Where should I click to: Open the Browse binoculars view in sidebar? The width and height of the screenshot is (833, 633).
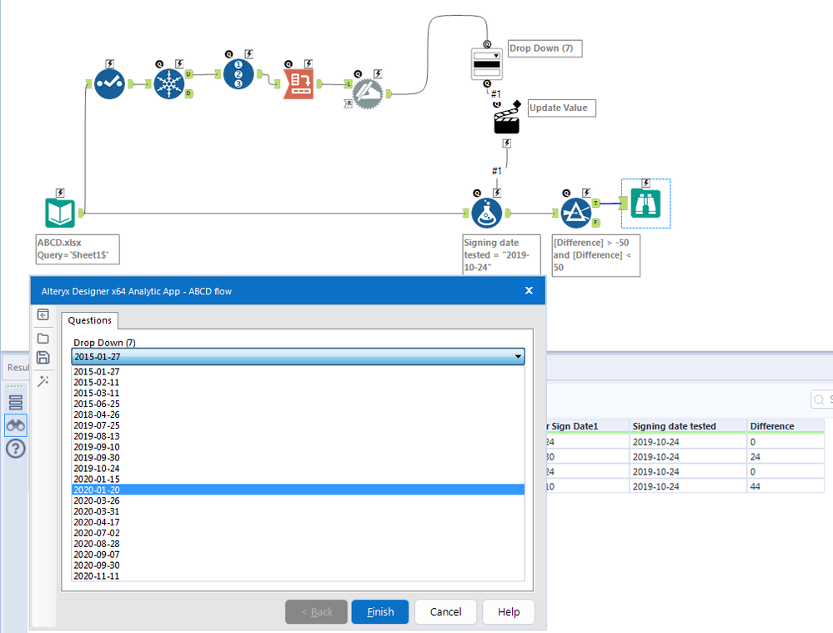(15, 425)
